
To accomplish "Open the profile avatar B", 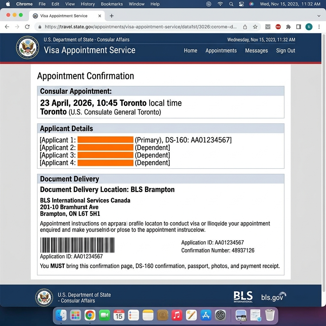I will (309, 27).
